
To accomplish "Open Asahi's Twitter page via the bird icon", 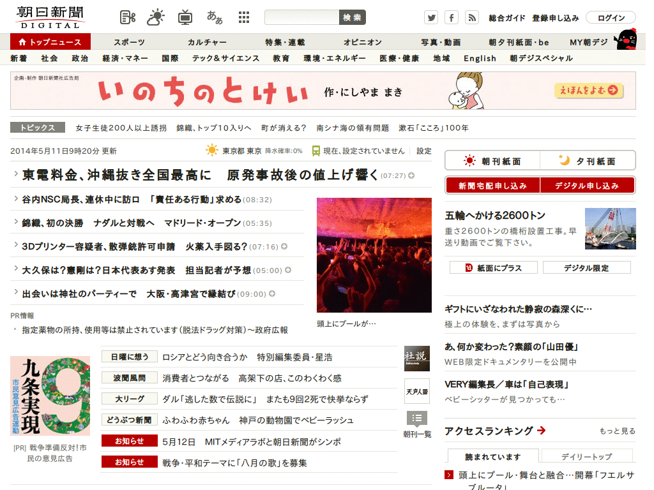I will pyautogui.click(x=431, y=17).
